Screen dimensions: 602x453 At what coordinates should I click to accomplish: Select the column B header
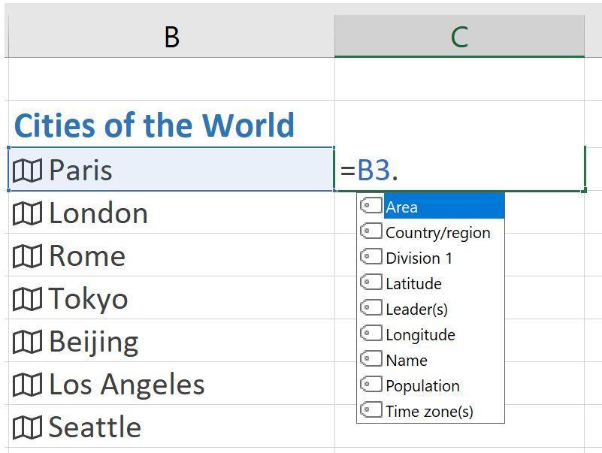click(x=171, y=36)
